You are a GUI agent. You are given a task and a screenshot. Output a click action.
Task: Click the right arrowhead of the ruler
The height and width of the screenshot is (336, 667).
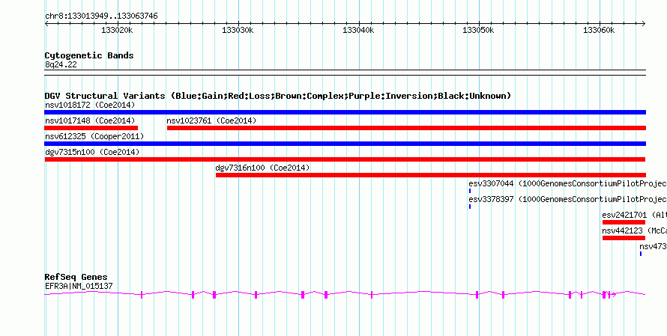(643, 24)
